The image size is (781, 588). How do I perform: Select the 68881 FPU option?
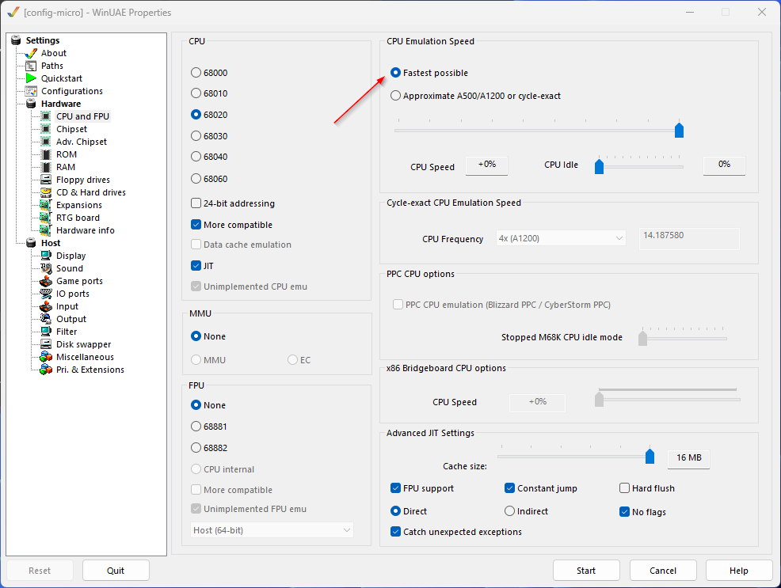pyautogui.click(x=196, y=427)
